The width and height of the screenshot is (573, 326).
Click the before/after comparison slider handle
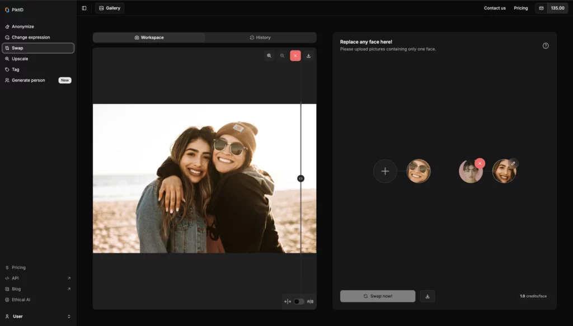(300, 178)
